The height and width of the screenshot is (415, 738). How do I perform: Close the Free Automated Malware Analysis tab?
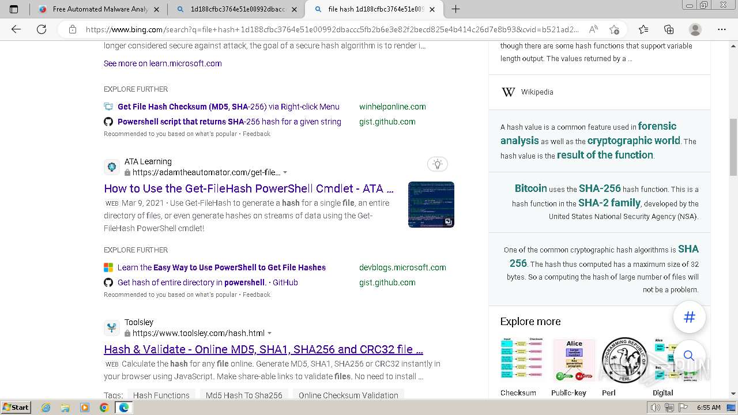tap(157, 9)
